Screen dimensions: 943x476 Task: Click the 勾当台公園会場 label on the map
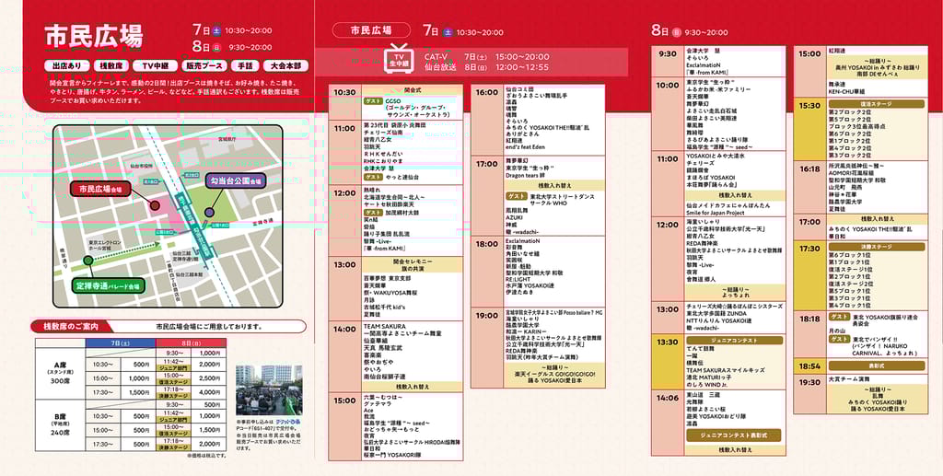tap(235, 180)
